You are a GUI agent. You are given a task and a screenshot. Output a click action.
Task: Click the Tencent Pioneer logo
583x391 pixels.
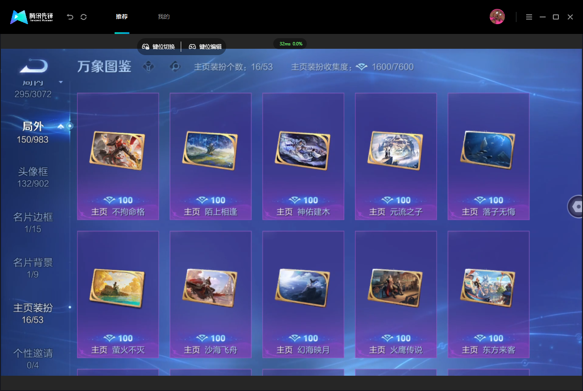point(32,17)
